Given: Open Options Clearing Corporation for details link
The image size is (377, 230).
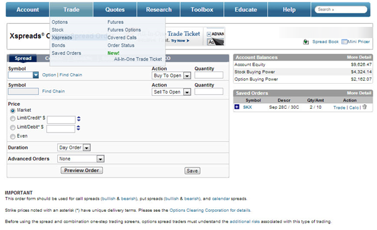Looking at the screenshot, I should click(210, 211).
